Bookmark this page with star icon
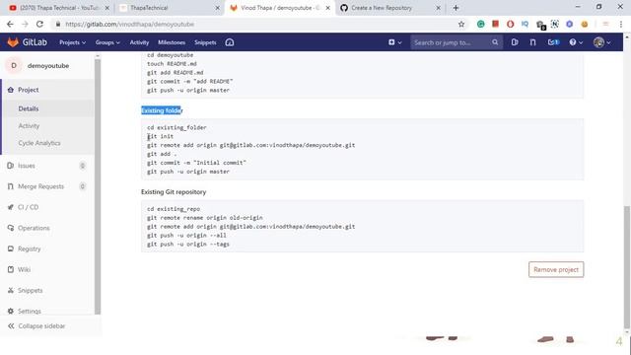This screenshot has height=355, width=631. pyautogui.click(x=461, y=24)
